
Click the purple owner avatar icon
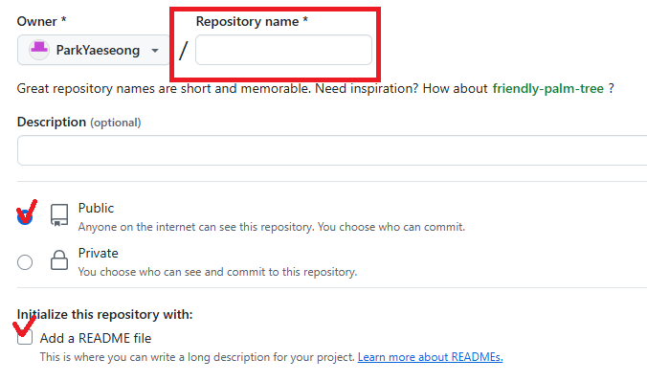[39, 50]
